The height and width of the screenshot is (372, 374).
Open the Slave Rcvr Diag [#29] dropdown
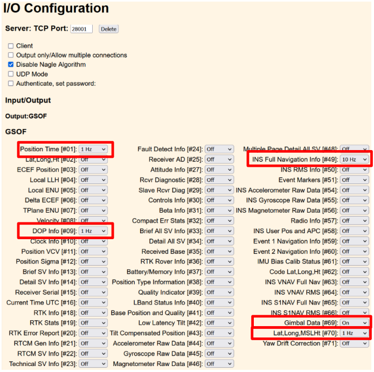(x=219, y=190)
